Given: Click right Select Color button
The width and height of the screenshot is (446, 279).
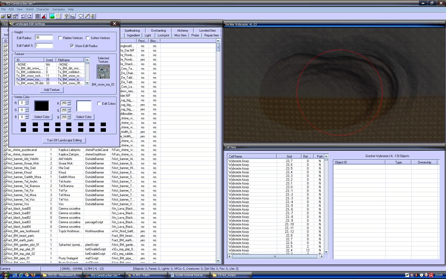Looking at the screenshot, I should point(84,117).
